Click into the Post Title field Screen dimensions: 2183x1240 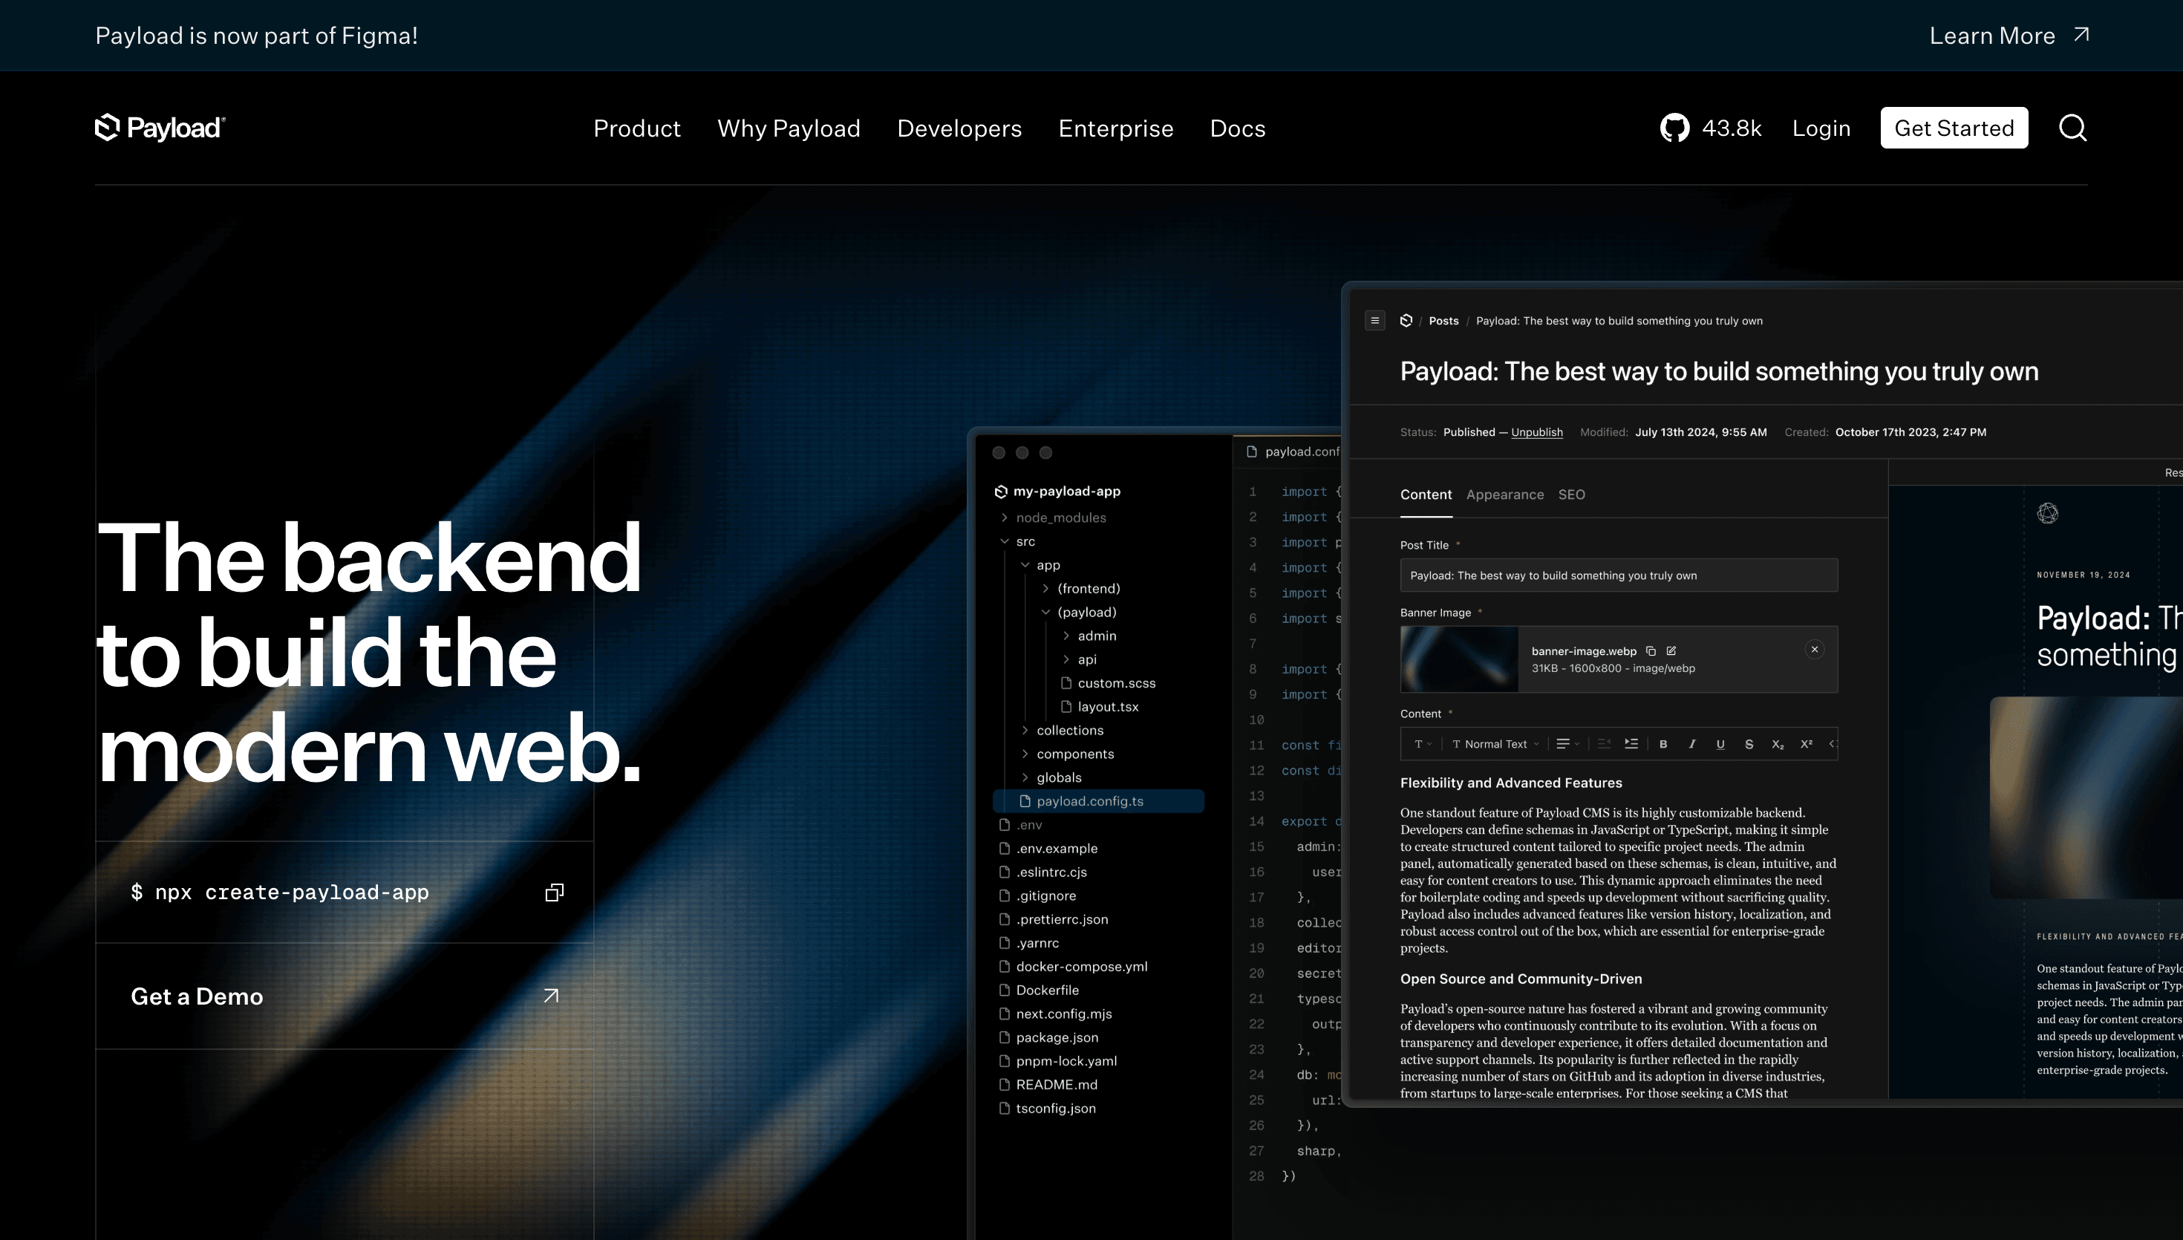click(x=1619, y=575)
